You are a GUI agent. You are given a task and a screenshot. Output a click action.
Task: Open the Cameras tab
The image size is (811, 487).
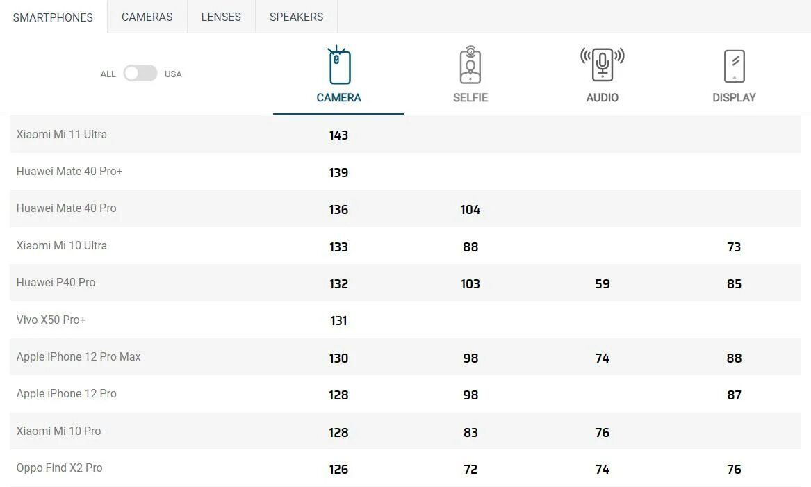pos(147,17)
